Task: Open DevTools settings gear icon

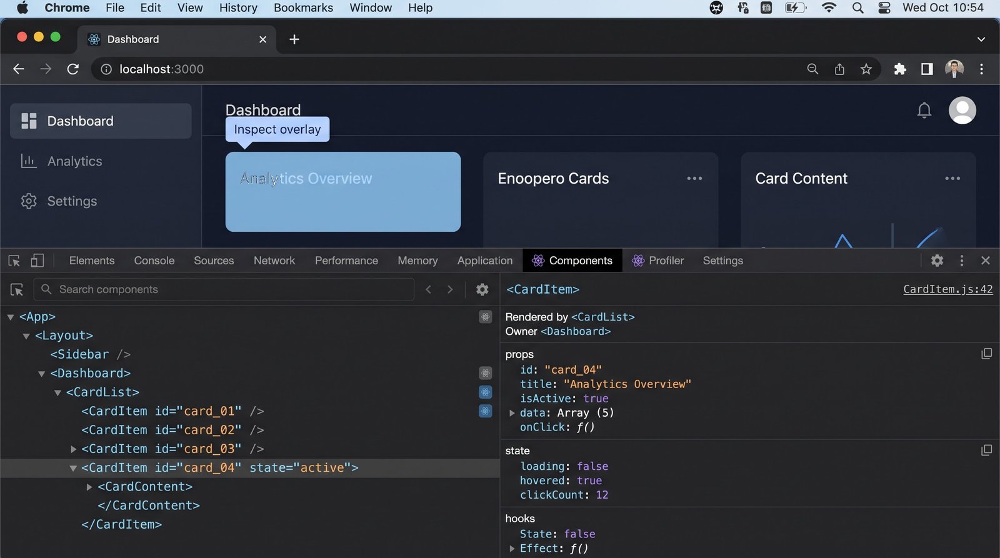Action: [x=937, y=261]
